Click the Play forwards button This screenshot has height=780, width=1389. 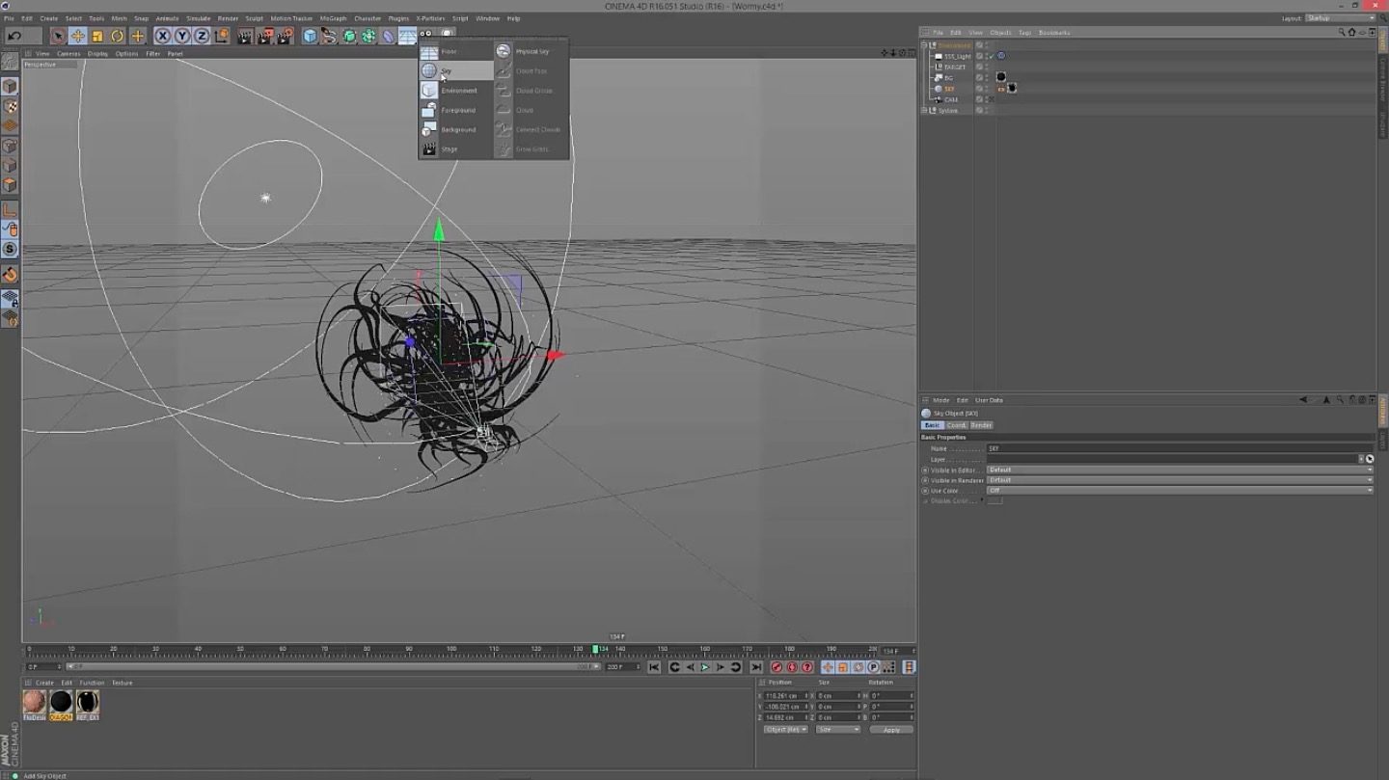[x=705, y=667]
